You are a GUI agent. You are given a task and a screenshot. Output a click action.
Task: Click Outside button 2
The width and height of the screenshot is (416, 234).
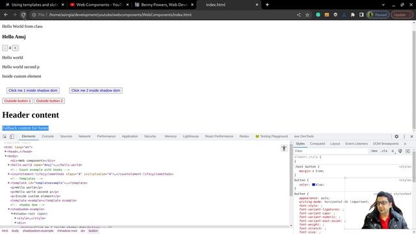coord(49,101)
